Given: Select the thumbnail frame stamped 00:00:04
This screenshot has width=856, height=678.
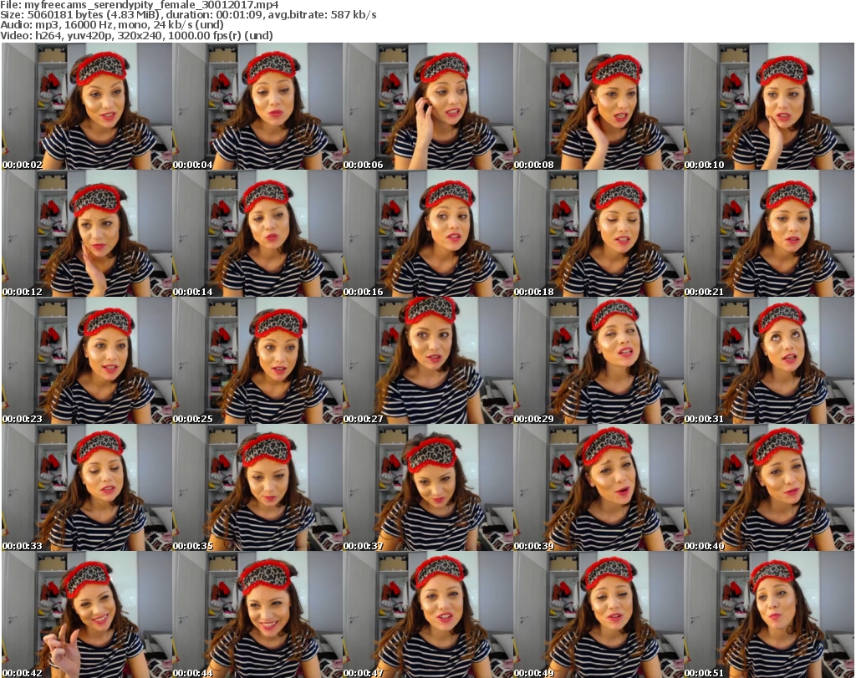Looking at the screenshot, I should tap(257, 106).
